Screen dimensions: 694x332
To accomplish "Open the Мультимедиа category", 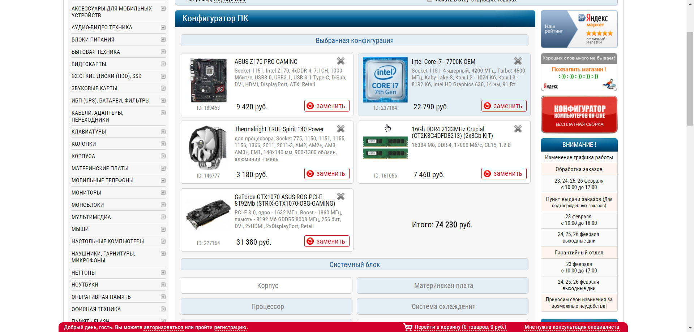I will coord(91,217).
